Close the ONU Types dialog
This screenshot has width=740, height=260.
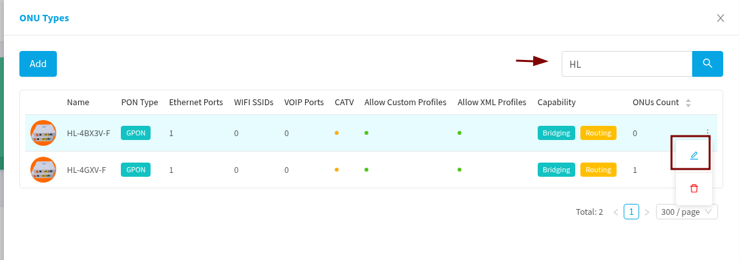(721, 18)
